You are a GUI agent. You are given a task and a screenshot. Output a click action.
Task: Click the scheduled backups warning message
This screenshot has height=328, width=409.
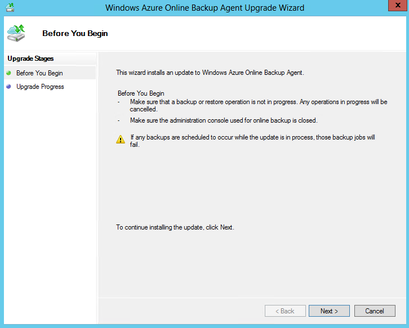(x=252, y=141)
